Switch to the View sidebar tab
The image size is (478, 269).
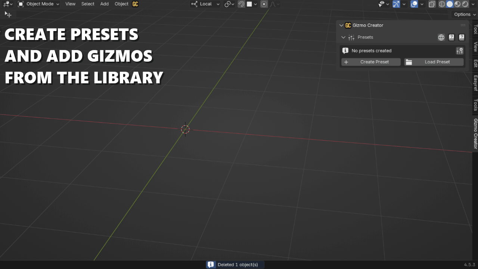click(475, 47)
